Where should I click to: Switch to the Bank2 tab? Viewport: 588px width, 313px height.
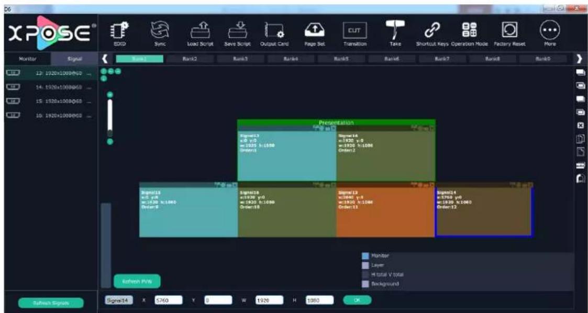[x=190, y=59]
